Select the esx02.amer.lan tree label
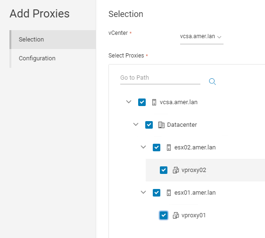The image size is (265, 238). (x=195, y=148)
